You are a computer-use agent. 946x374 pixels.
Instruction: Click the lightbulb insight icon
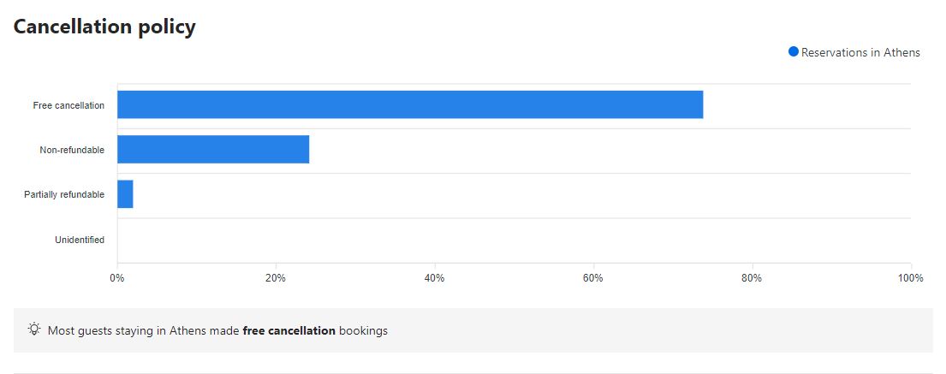pyautogui.click(x=34, y=329)
